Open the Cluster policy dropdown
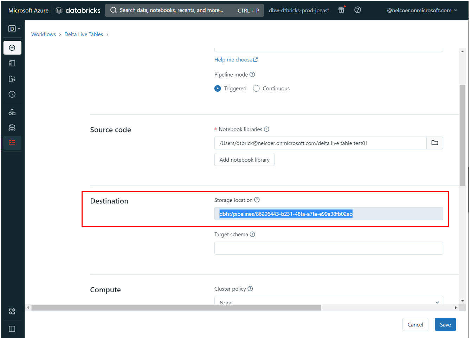The width and height of the screenshot is (471, 338). (x=329, y=301)
